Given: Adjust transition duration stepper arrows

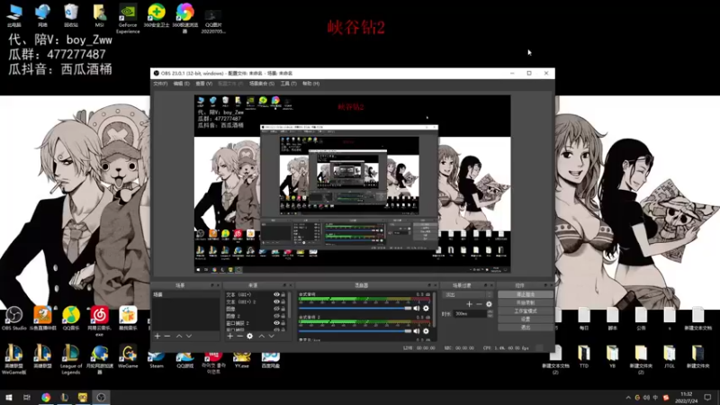Looking at the screenshot, I should pos(490,313).
